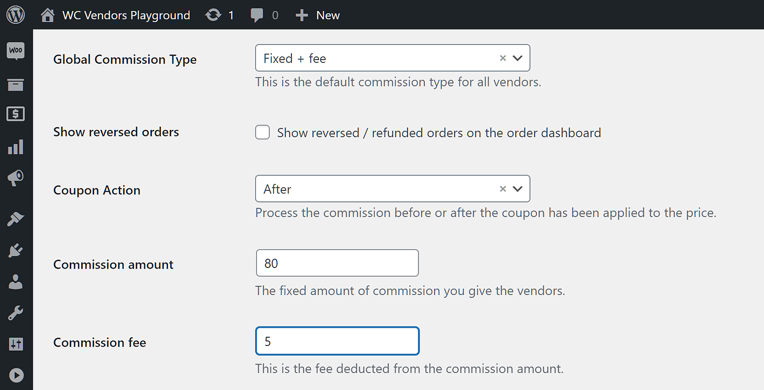Open the Analytics bar chart icon

click(16, 147)
